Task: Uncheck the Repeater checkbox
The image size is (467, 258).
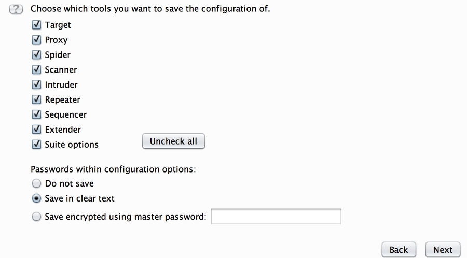Action: coord(36,99)
